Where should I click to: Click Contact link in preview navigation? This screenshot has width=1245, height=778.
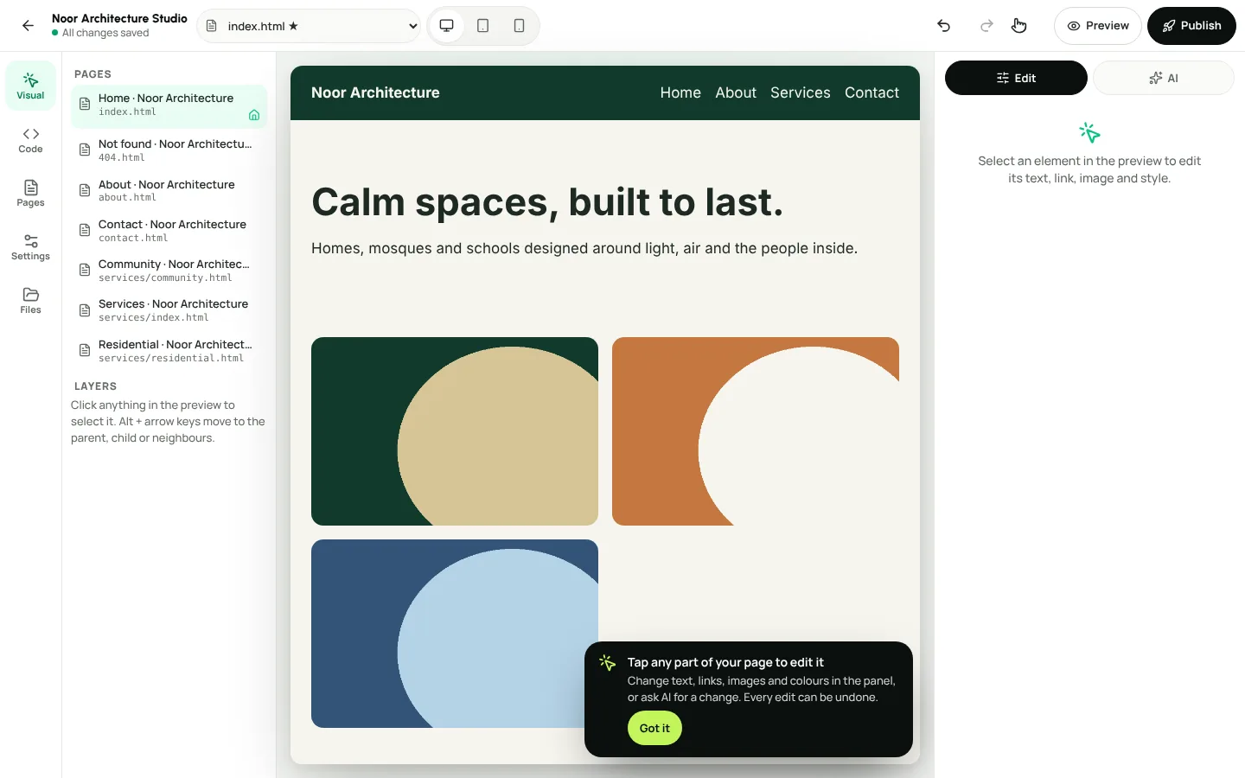(x=871, y=92)
